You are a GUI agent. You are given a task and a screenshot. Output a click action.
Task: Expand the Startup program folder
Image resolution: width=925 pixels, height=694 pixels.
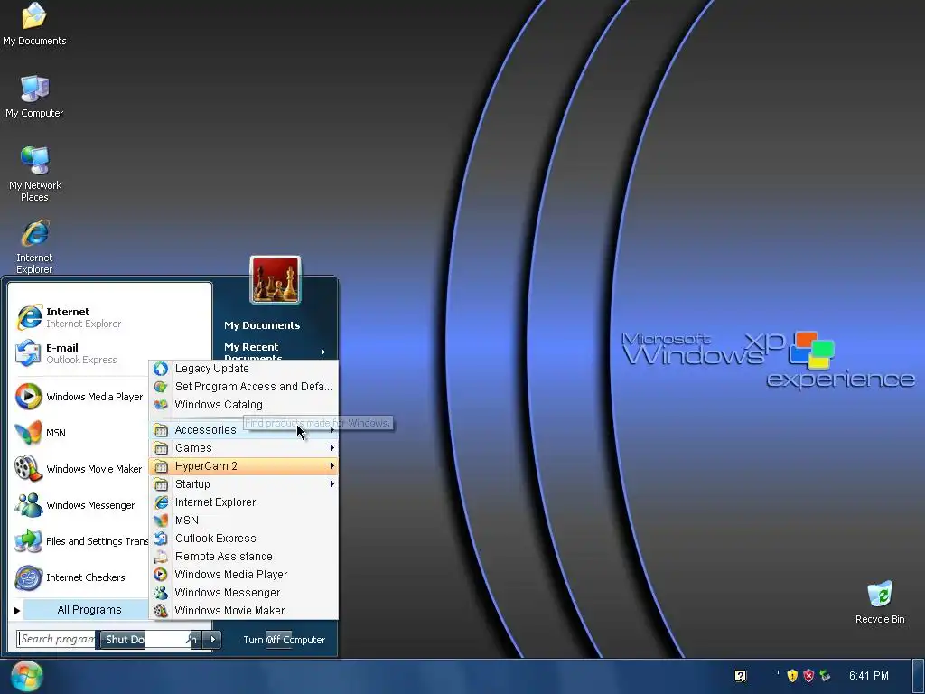pos(244,484)
